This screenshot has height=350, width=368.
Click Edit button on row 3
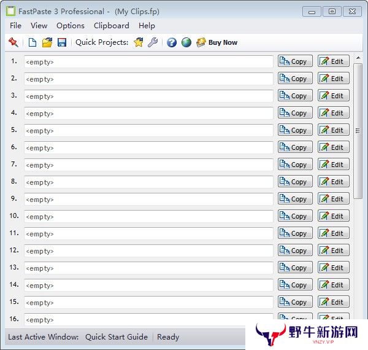[334, 95]
